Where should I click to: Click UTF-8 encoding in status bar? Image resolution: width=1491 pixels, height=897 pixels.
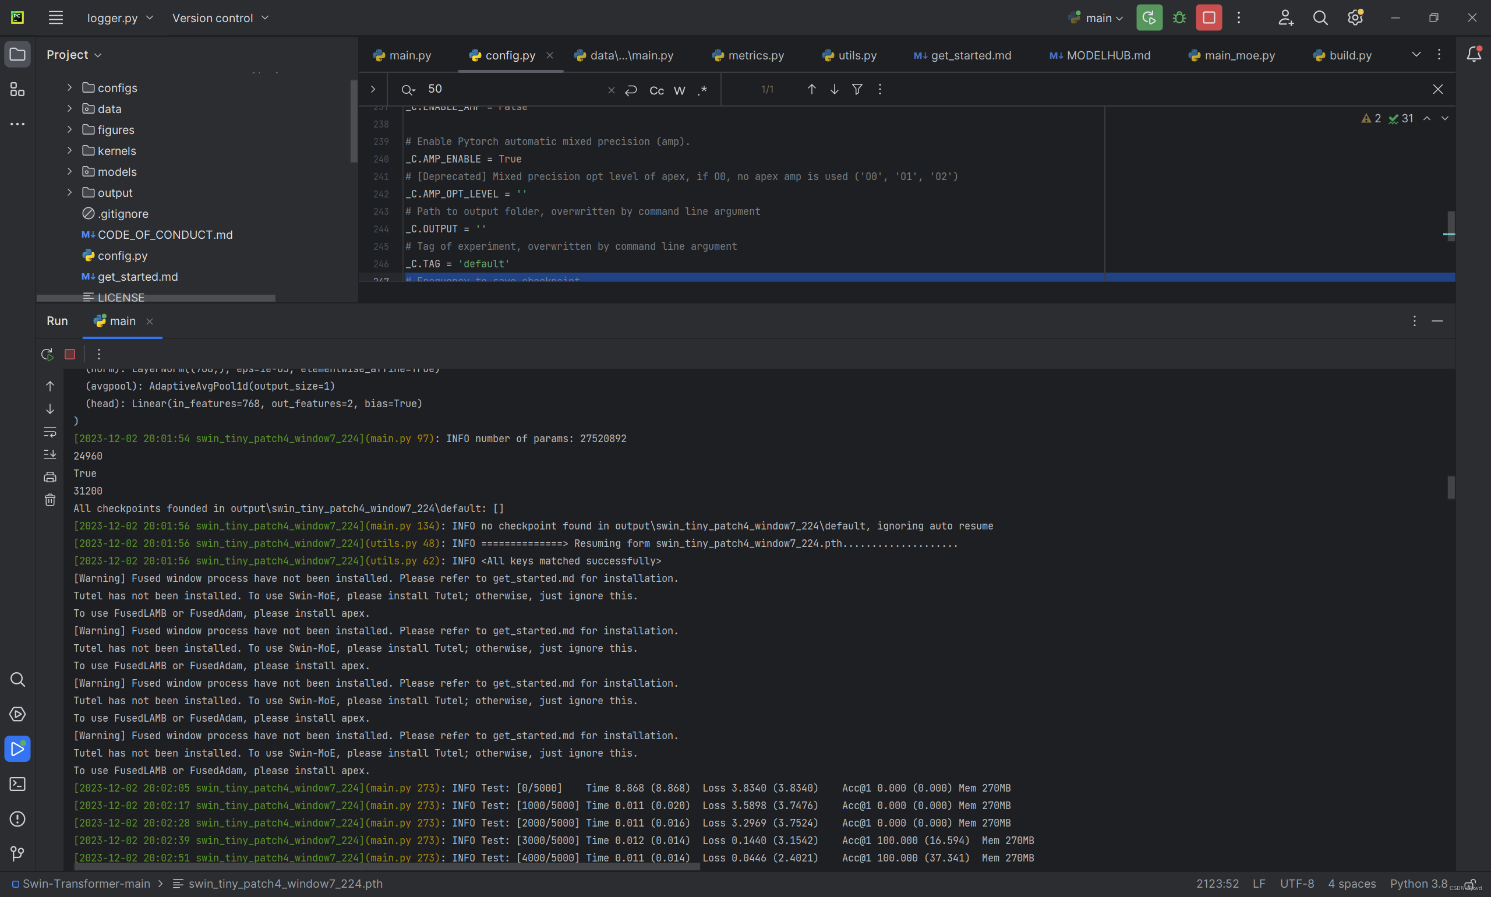point(1297,884)
